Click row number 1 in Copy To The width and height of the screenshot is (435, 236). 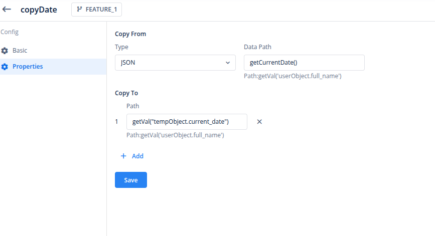[x=117, y=122]
